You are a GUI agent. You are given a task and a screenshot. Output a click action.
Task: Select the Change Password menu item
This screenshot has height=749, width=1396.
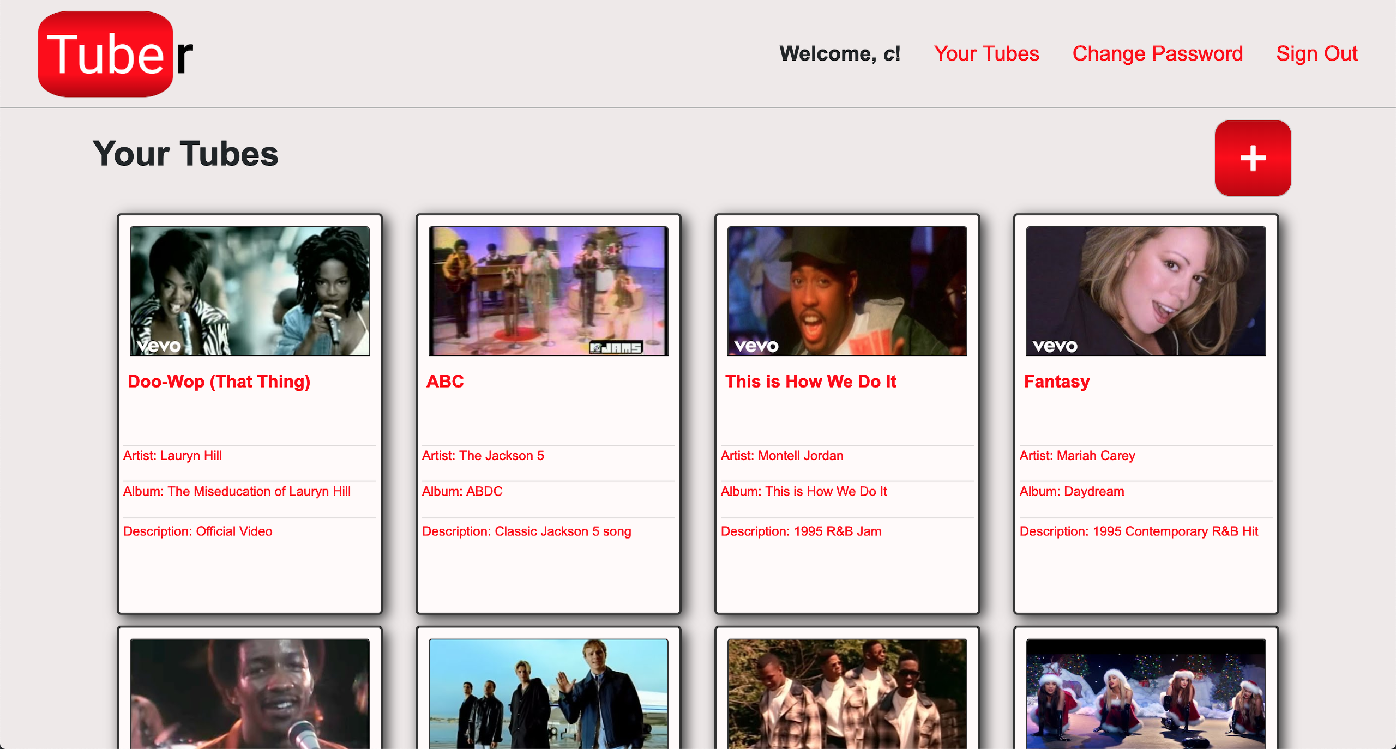(1157, 52)
